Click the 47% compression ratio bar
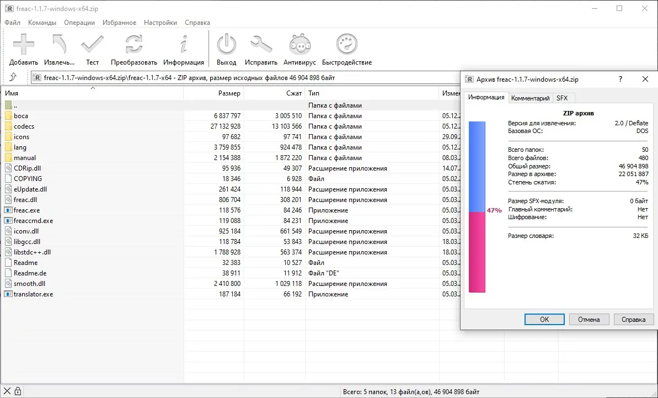 [477, 207]
